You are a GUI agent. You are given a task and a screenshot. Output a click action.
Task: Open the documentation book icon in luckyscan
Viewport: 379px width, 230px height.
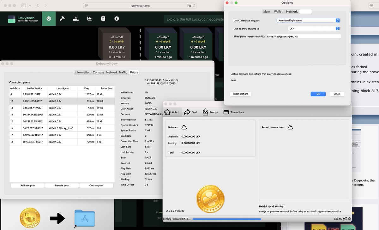click(x=103, y=19)
